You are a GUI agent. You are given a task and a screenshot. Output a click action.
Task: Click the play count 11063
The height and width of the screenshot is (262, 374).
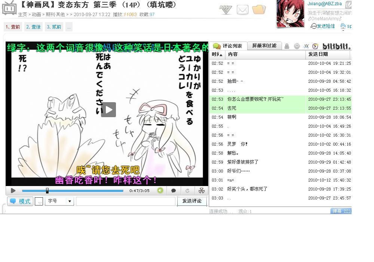point(130,15)
